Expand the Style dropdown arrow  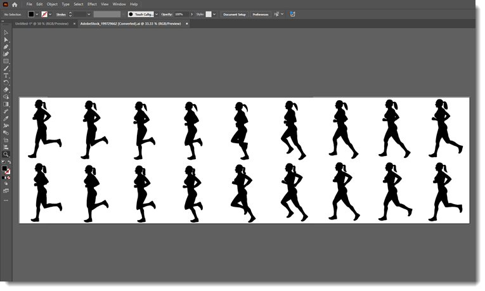point(214,14)
